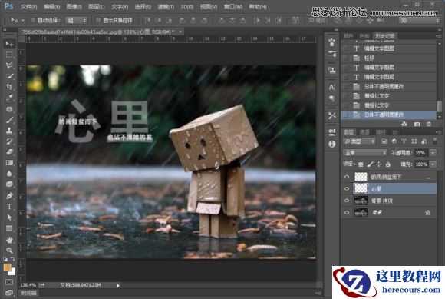Image resolution: width=445 pixels, height=299 pixels.
Task: Select the Move tool in the toolbox
Action: (x=9, y=44)
